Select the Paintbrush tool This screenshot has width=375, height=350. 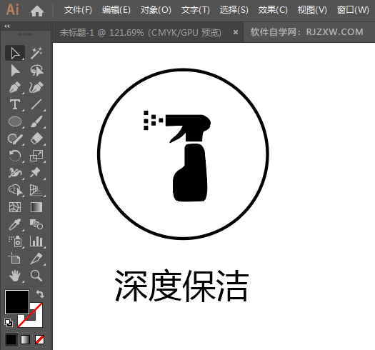coord(36,121)
